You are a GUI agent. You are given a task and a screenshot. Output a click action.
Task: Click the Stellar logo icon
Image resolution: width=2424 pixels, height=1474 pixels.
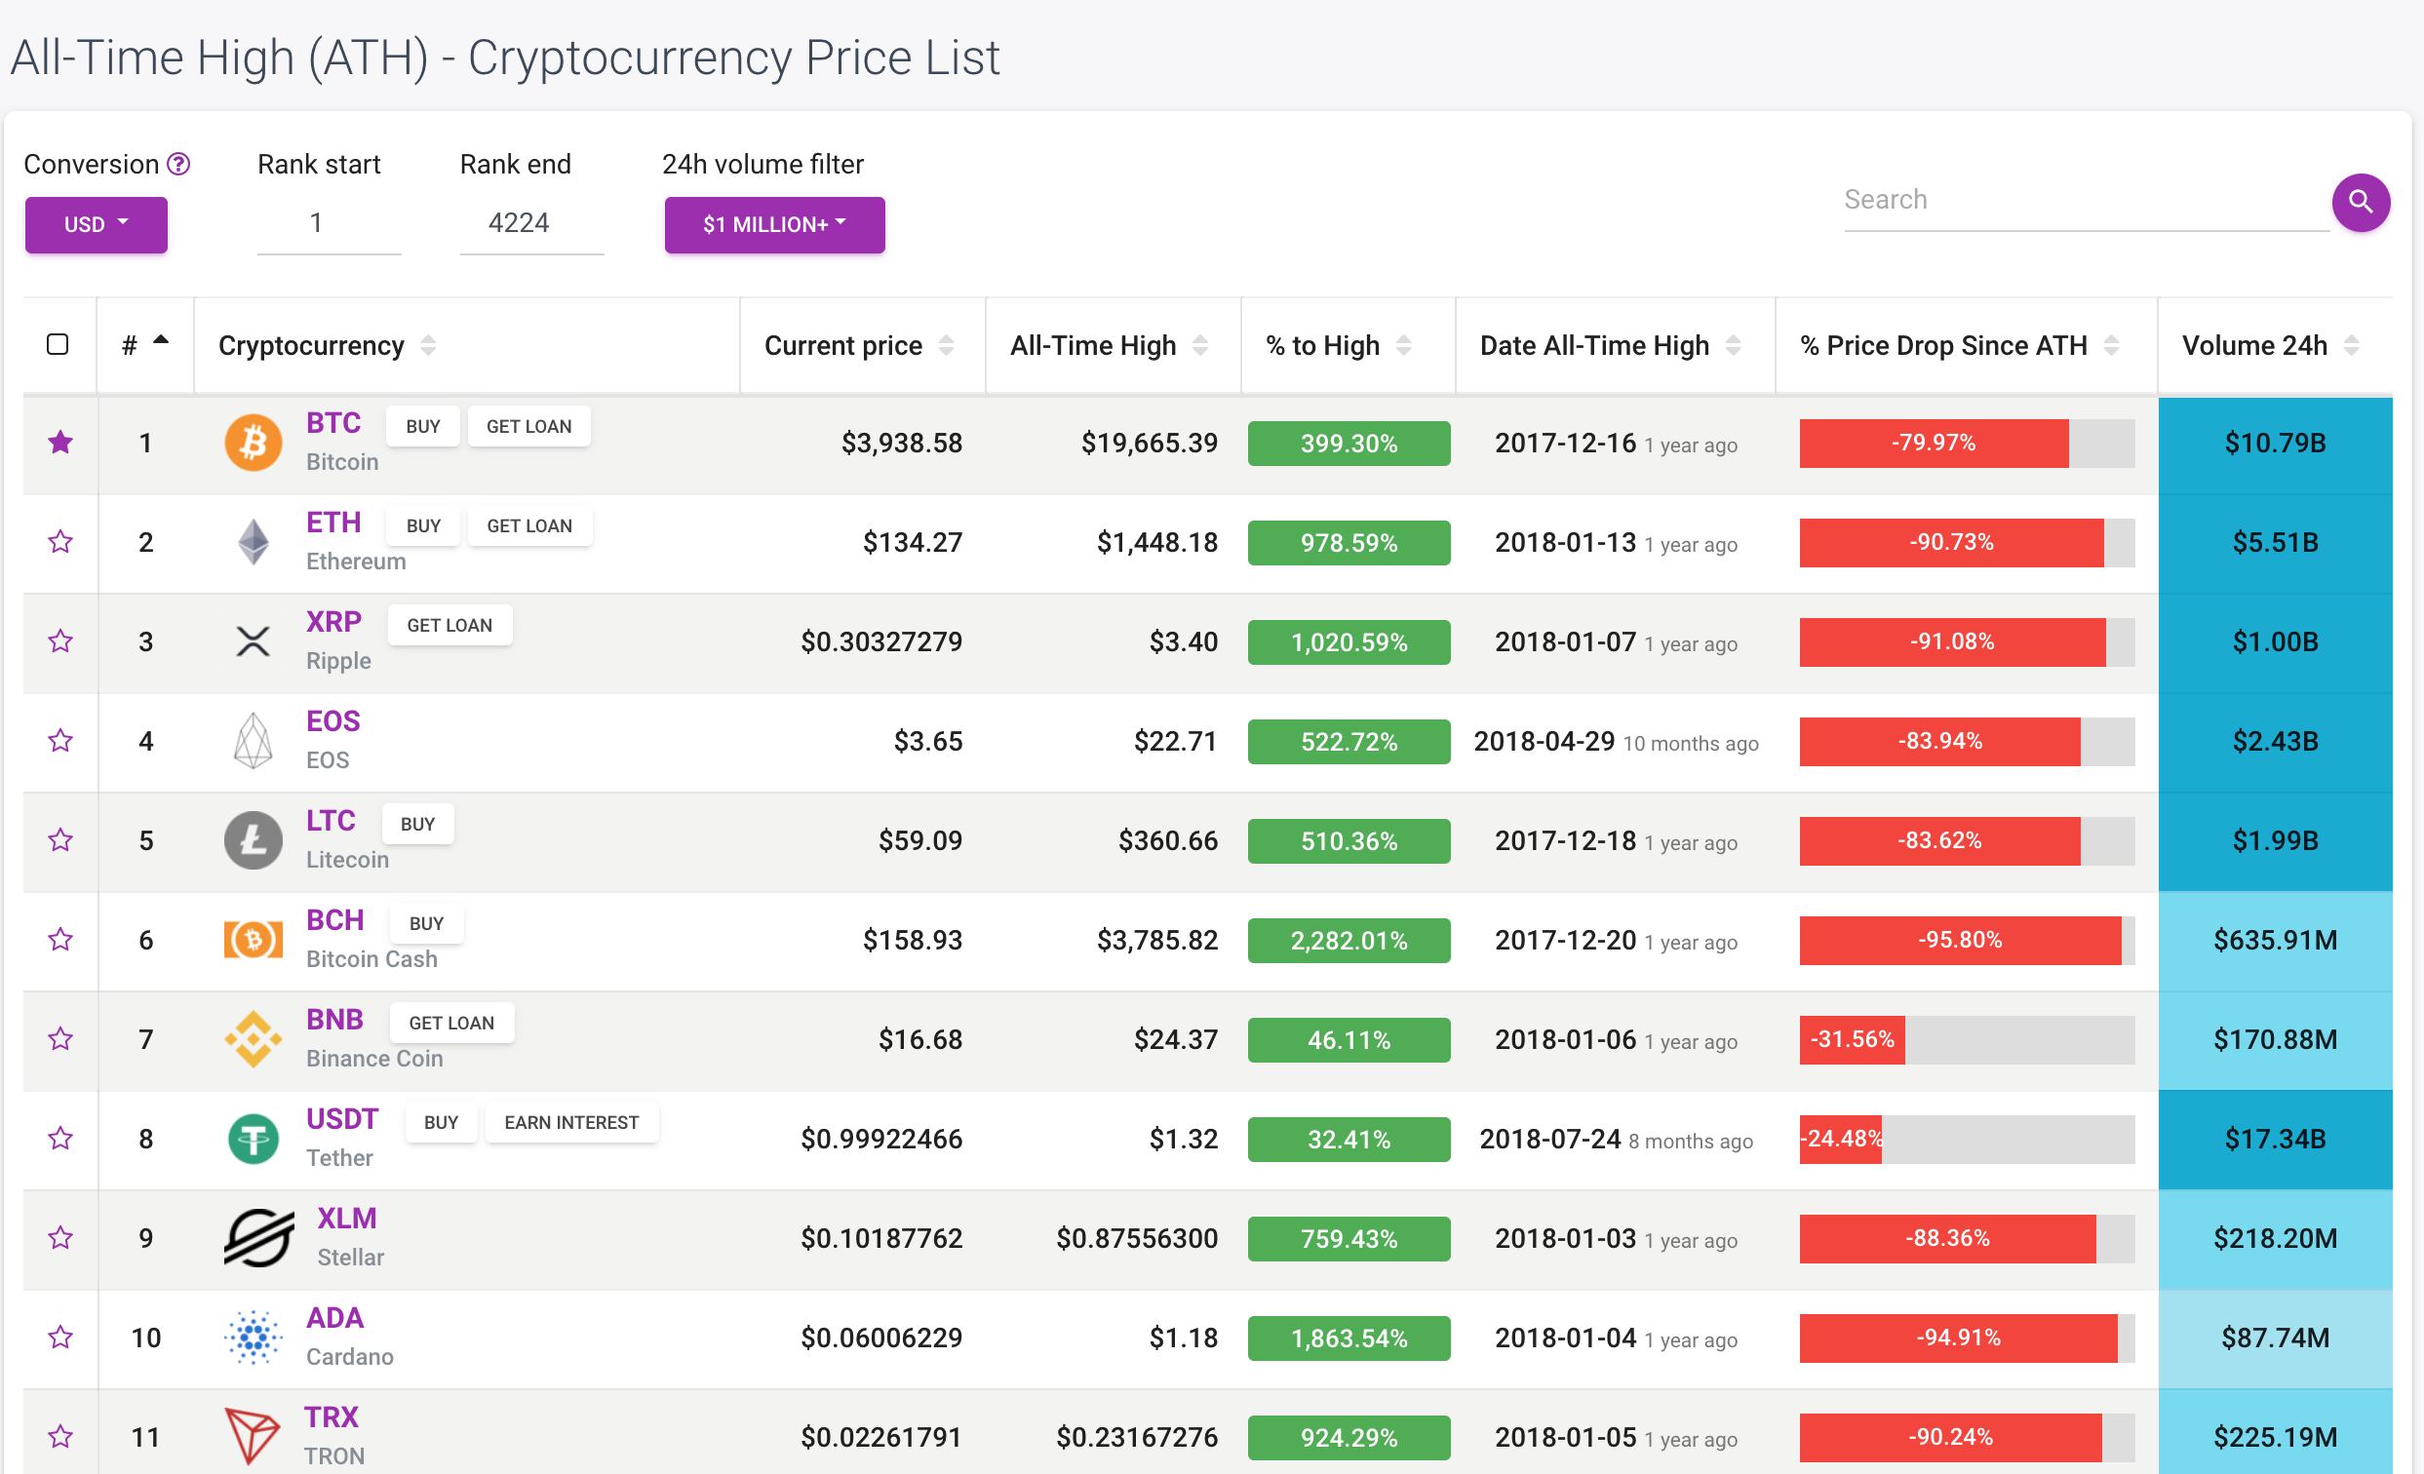[258, 1237]
